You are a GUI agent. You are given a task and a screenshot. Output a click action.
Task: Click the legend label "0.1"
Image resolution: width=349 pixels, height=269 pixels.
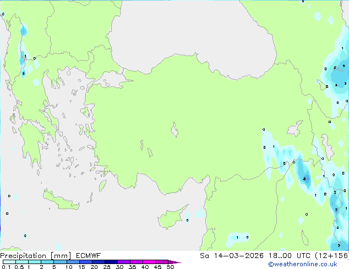tap(6, 267)
